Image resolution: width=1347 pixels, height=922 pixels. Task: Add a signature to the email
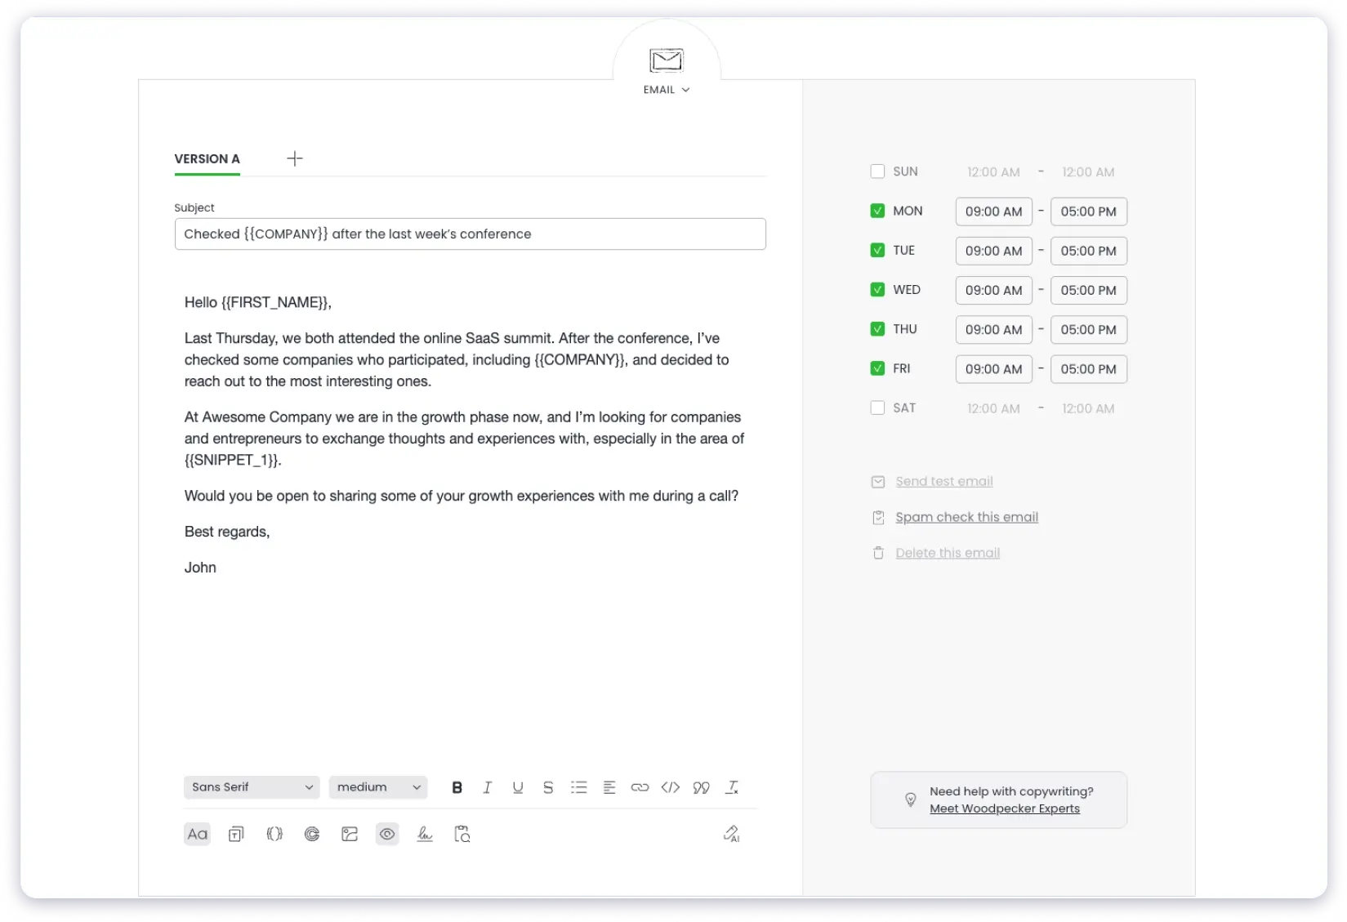coord(425,834)
